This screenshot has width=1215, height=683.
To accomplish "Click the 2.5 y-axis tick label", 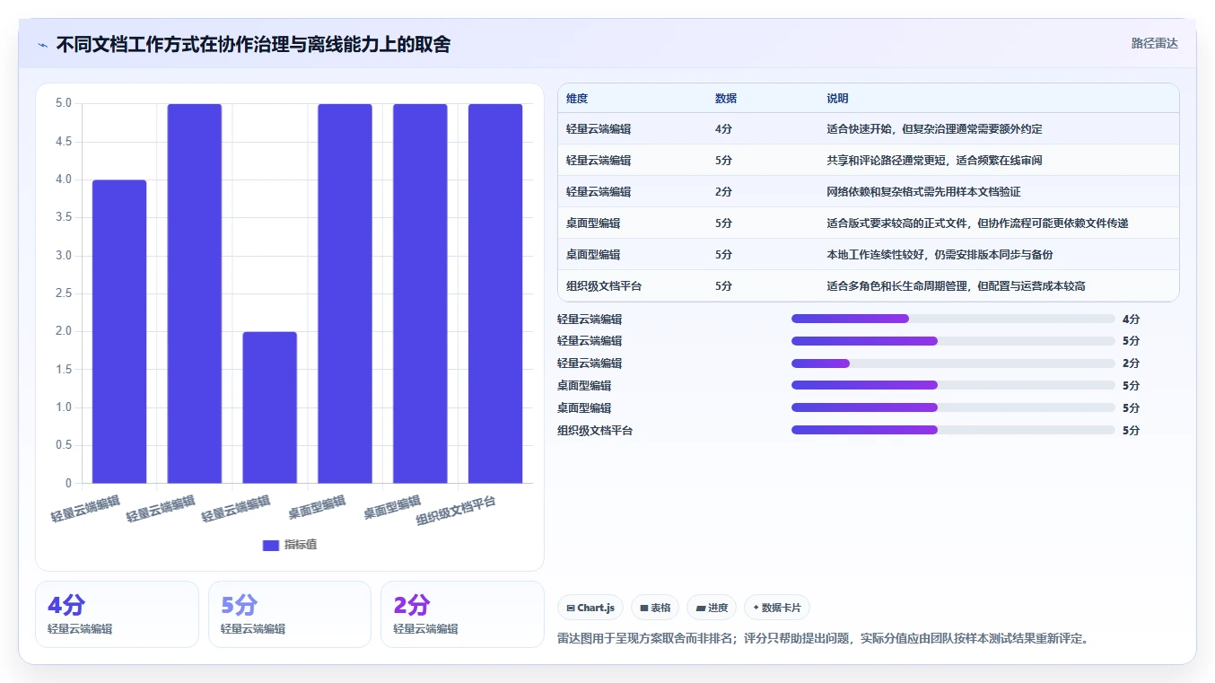I will 63,293.
